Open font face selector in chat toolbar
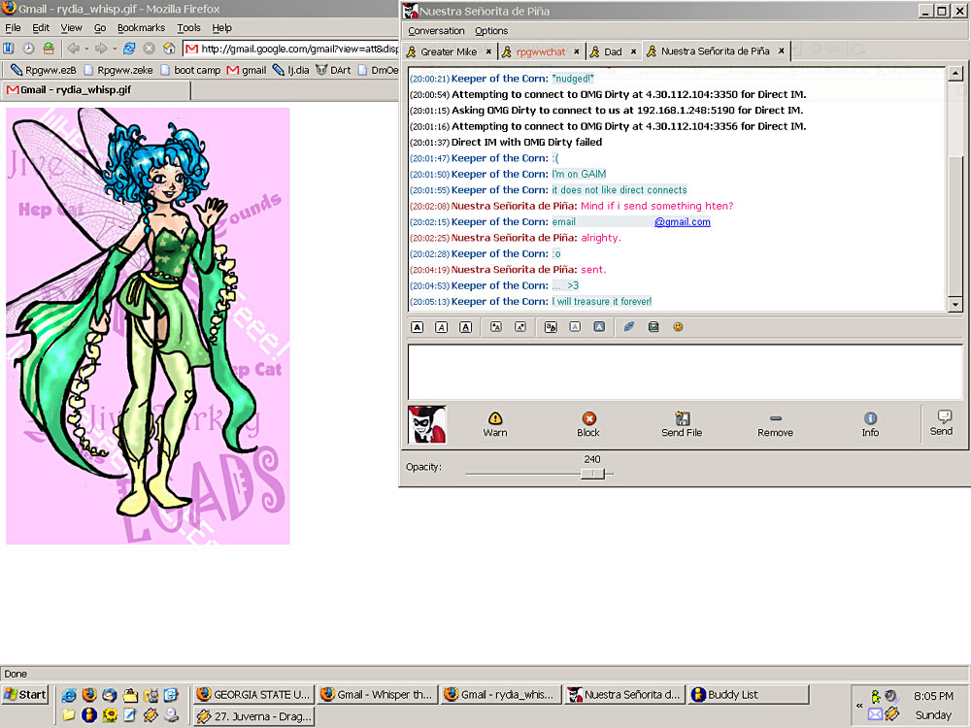This screenshot has width=971, height=728. point(551,327)
